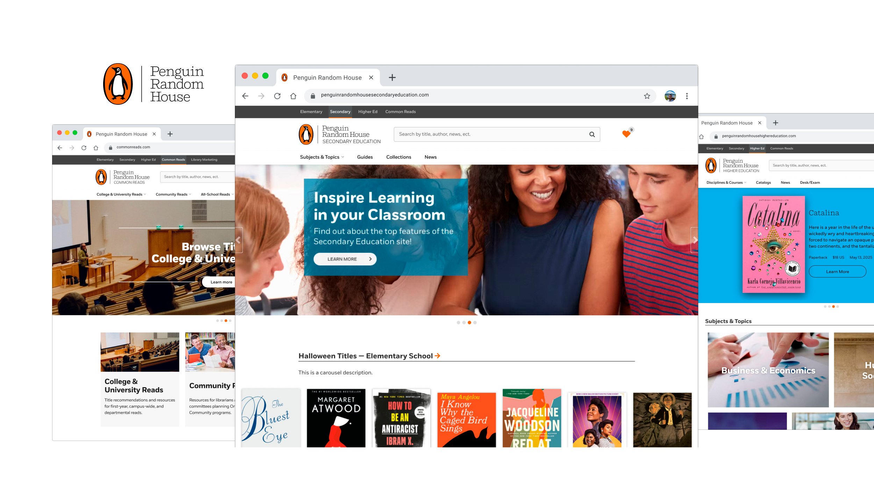Click back arrow in Secondary Education browser

245,96
